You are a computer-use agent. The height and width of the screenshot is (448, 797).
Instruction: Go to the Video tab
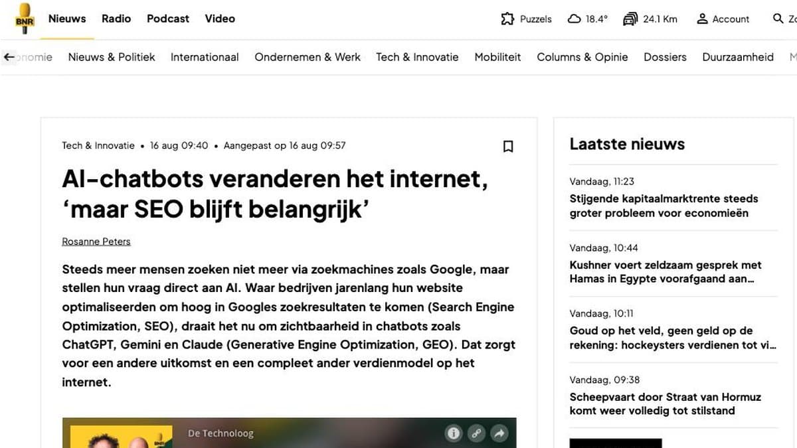pyautogui.click(x=220, y=19)
